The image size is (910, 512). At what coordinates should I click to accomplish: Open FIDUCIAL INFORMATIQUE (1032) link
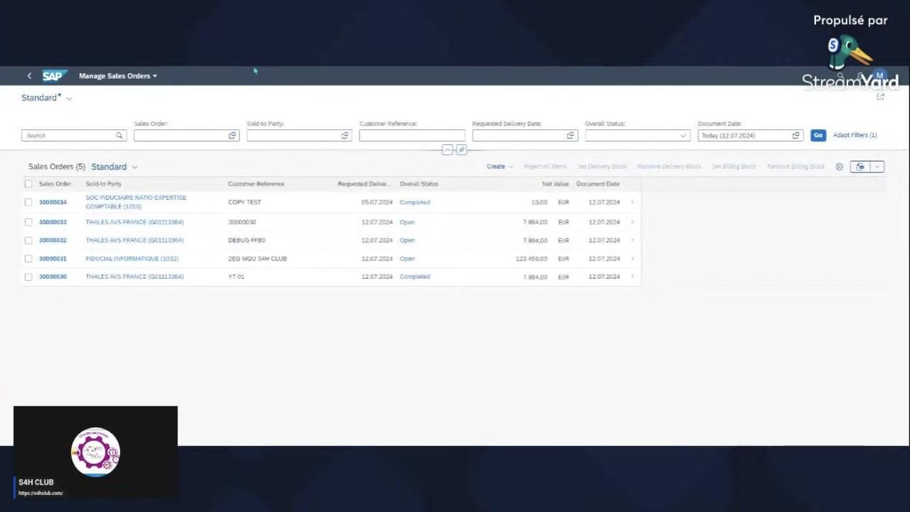(x=132, y=259)
